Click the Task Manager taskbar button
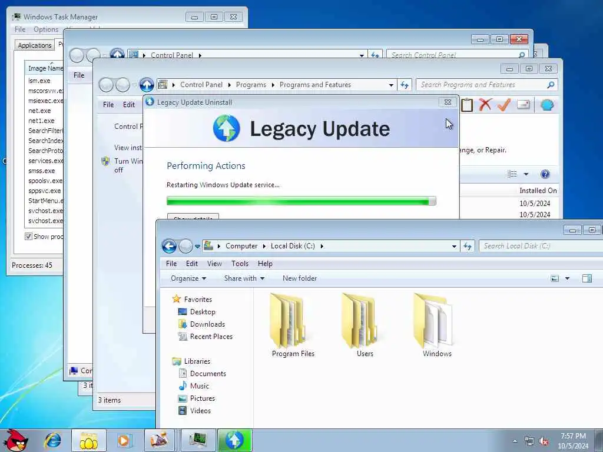The height and width of the screenshot is (452, 603). click(198, 440)
